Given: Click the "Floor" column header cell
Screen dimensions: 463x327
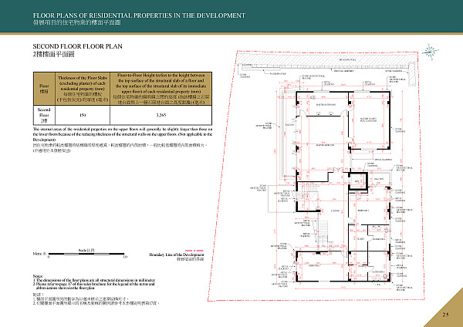Looking at the screenshot, I should pyautogui.click(x=43, y=88).
